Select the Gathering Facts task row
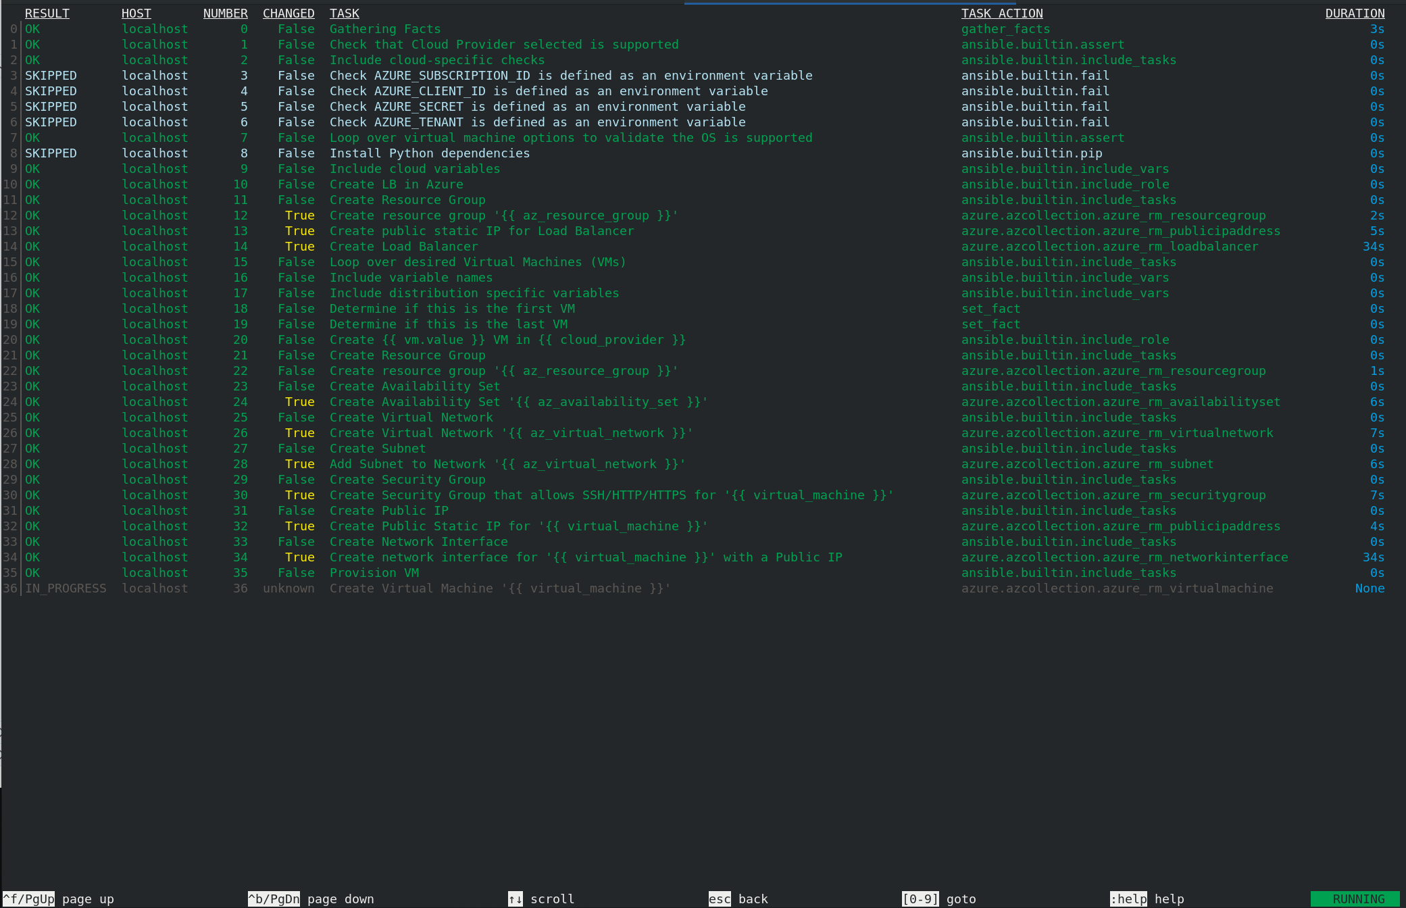Screen dimensions: 1406x908 384,29
